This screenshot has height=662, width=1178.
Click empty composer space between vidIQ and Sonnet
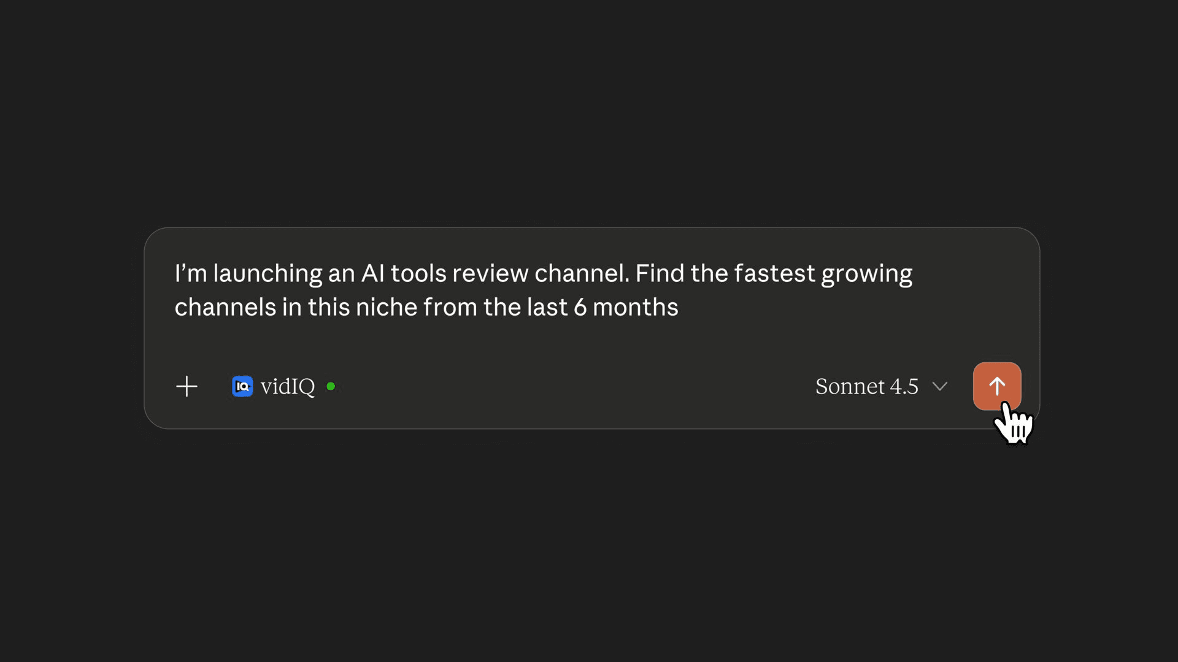[571, 387]
